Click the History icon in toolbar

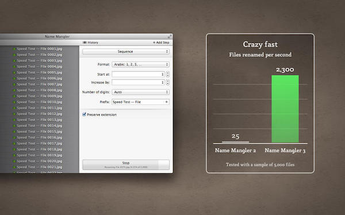[x=85, y=42]
